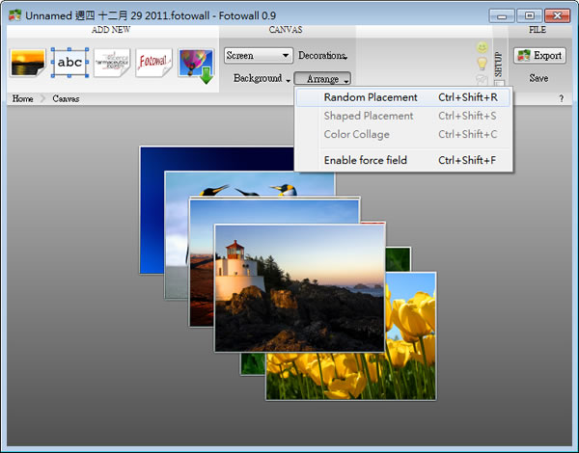579x453 pixels.
Task: Open the help question mark
Action: point(562,98)
